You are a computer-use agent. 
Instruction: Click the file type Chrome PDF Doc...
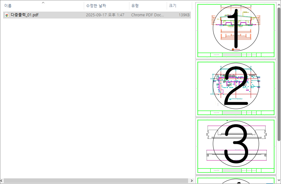148,15
